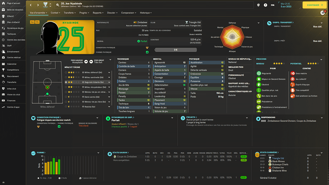
Task: Expand the Milieu défensif (Dé) duty dropdown
Action: [x=109, y=72]
